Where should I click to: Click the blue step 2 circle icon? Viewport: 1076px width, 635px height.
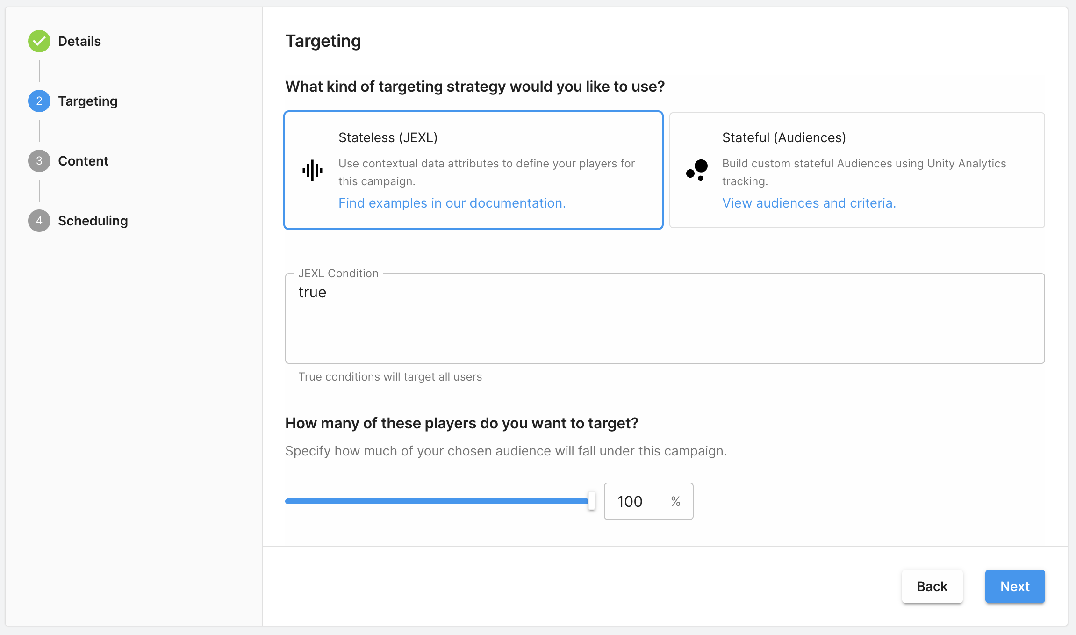(39, 101)
